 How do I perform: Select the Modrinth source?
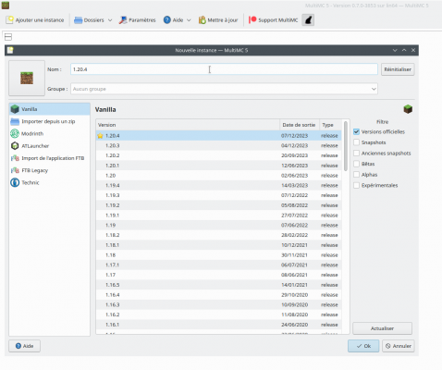(x=49, y=133)
